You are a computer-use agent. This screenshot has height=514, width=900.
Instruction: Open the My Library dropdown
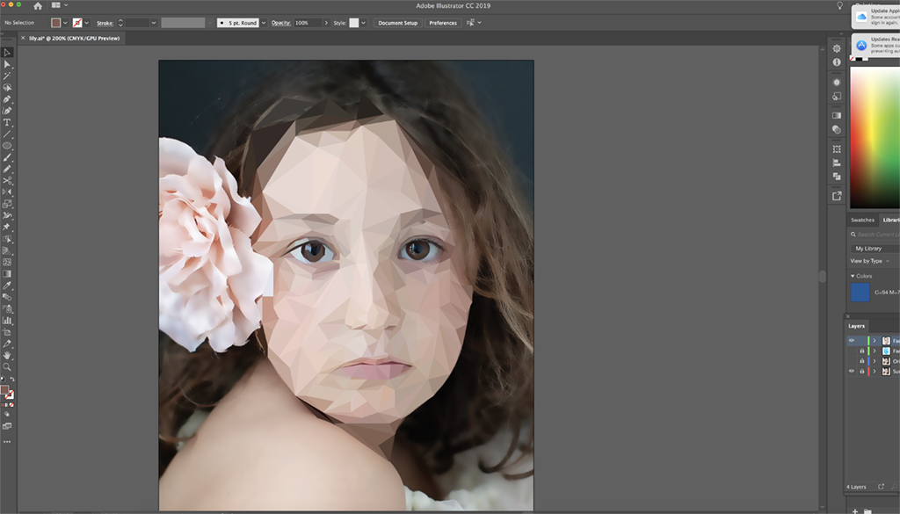pos(875,249)
